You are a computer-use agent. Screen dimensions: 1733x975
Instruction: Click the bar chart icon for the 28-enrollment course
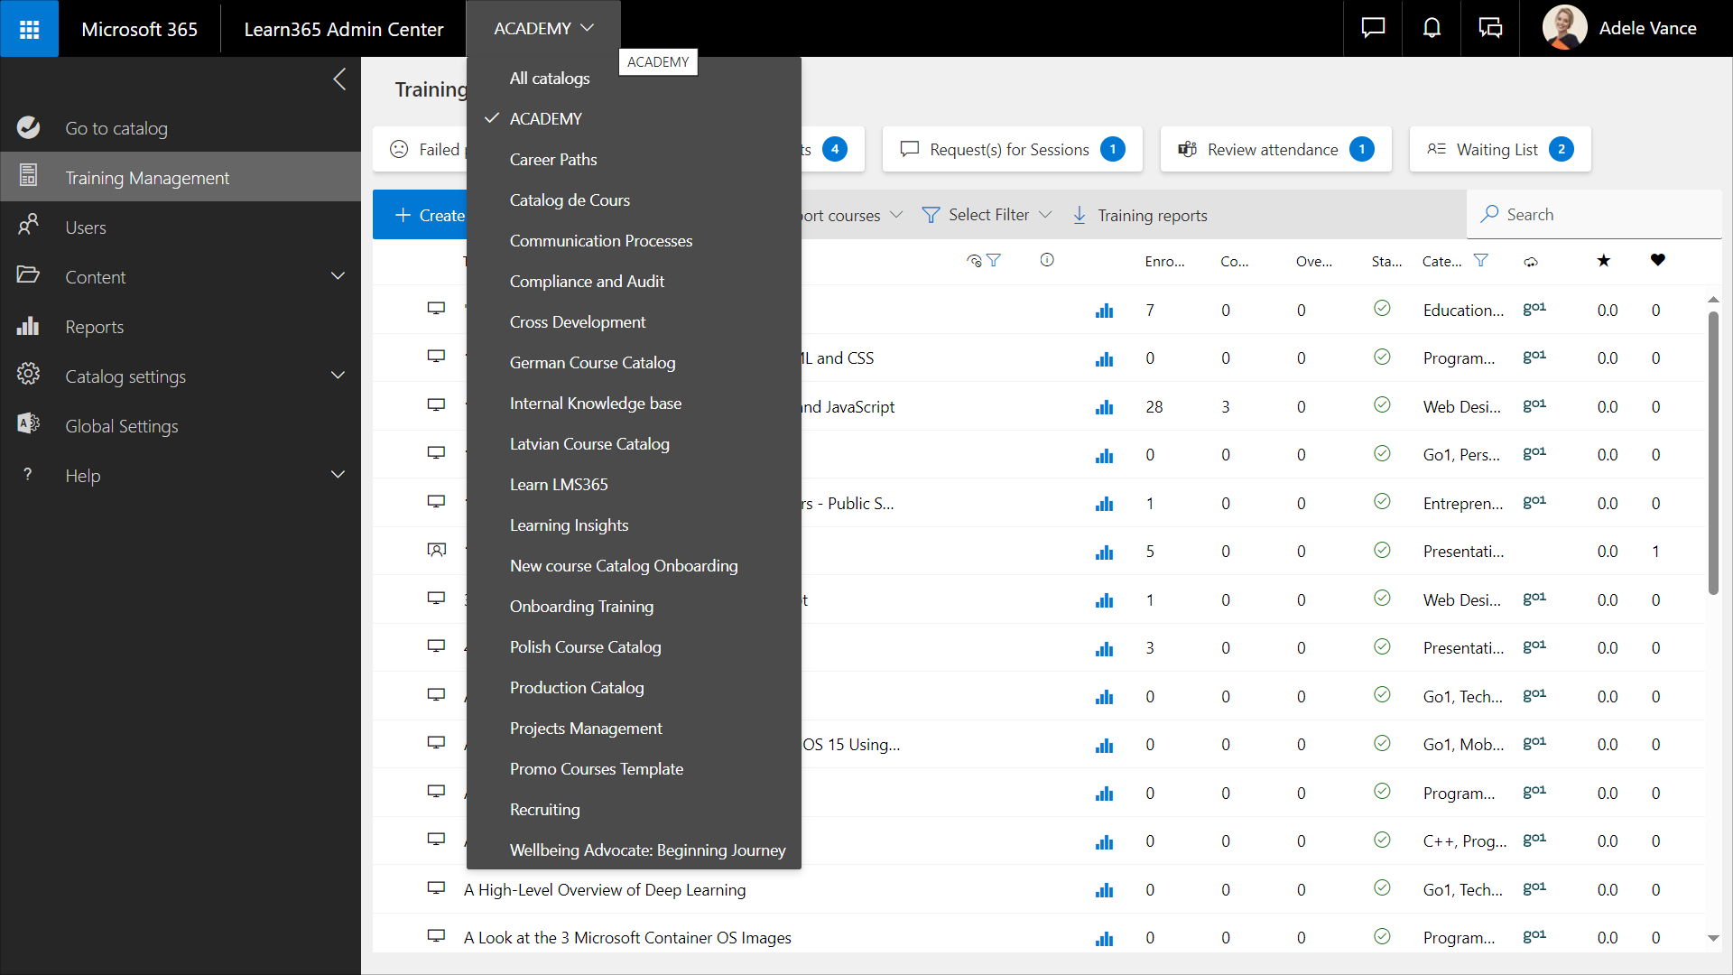(1104, 407)
